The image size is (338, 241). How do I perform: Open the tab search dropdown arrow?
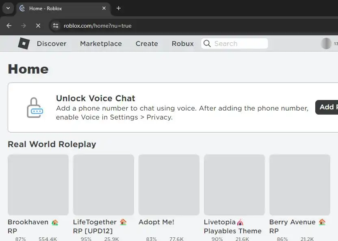coord(8,8)
